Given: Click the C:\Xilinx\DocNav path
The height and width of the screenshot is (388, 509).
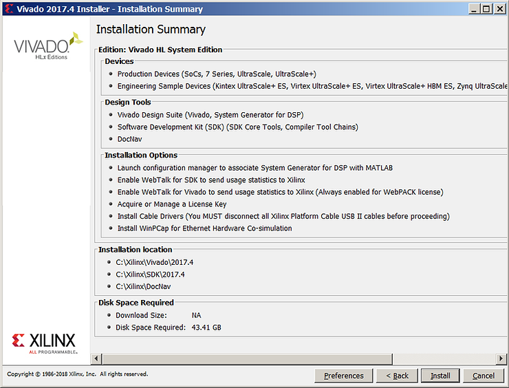Looking at the screenshot, I should [143, 286].
